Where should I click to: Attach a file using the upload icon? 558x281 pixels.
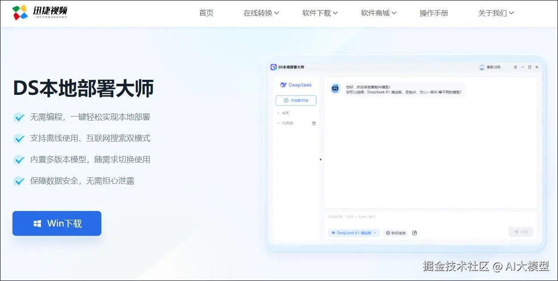(415, 233)
